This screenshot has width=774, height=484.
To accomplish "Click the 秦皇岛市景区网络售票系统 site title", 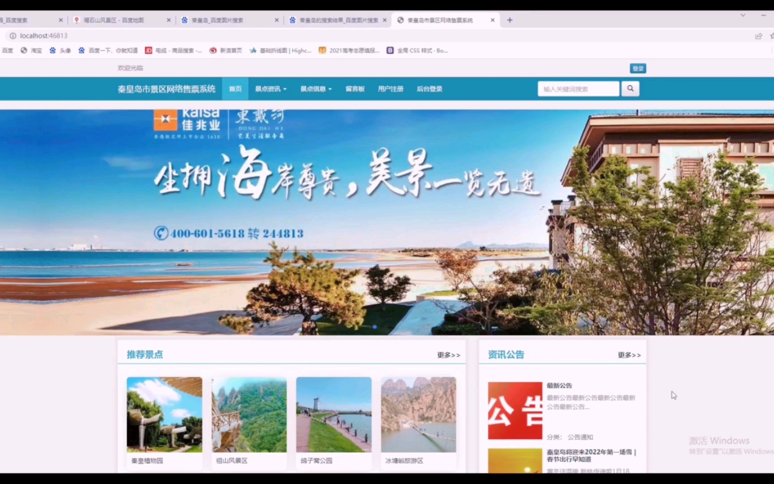I will pyautogui.click(x=167, y=89).
